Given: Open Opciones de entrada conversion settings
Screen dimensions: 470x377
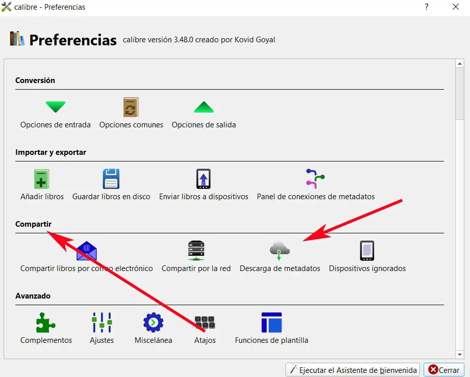Looking at the screenshot, I should coord(56,114).
